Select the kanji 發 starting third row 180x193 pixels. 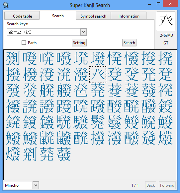click(x=13, y=90)
